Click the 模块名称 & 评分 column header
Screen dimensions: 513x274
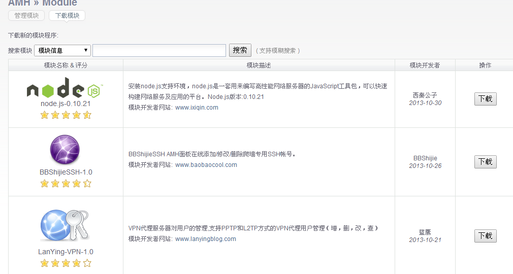point(66,65)
